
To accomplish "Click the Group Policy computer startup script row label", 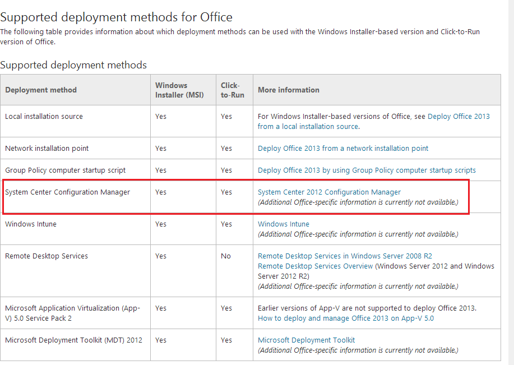I will [65, 170].
